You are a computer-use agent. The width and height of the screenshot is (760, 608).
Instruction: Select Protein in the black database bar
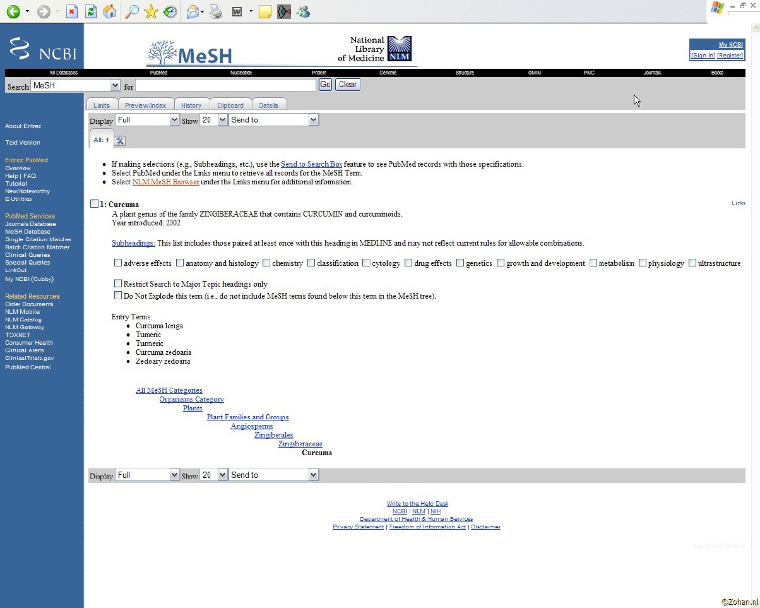click(x=319, y=73)
